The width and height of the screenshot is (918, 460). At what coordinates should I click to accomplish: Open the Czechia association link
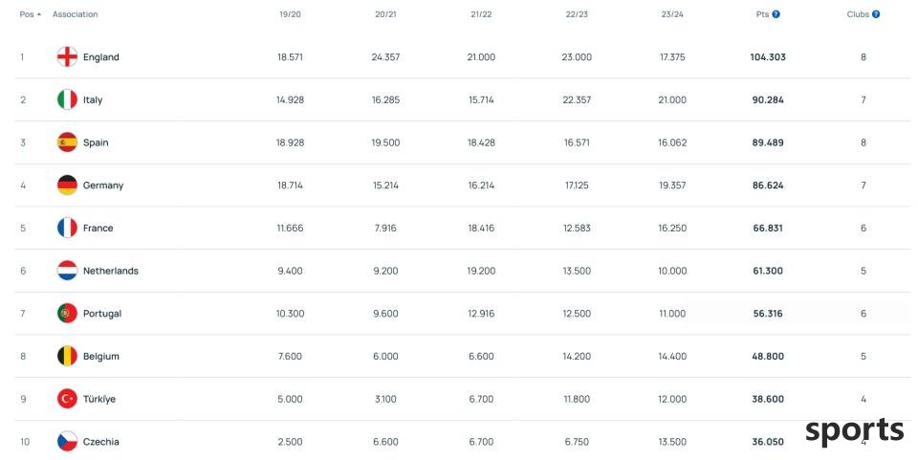pyautogui.click(x=100, y=441)
